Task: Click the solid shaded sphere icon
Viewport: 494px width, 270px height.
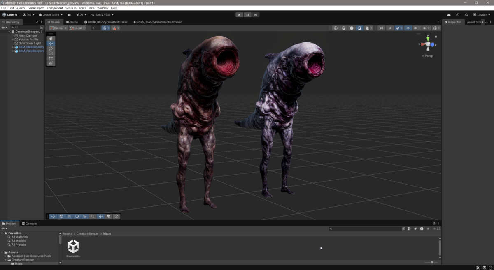Action: click(x=352, y=28)
